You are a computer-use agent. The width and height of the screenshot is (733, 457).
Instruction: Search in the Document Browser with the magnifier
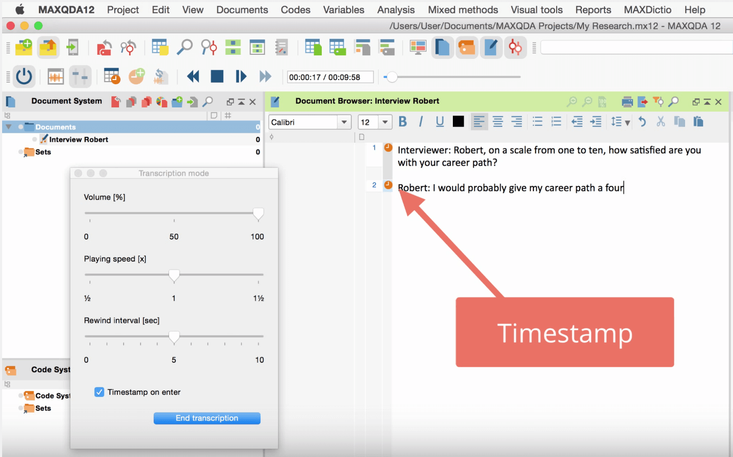point(673,102)
